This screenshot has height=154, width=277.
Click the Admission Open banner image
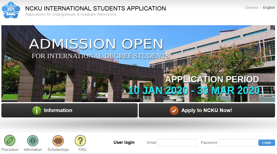138,64
